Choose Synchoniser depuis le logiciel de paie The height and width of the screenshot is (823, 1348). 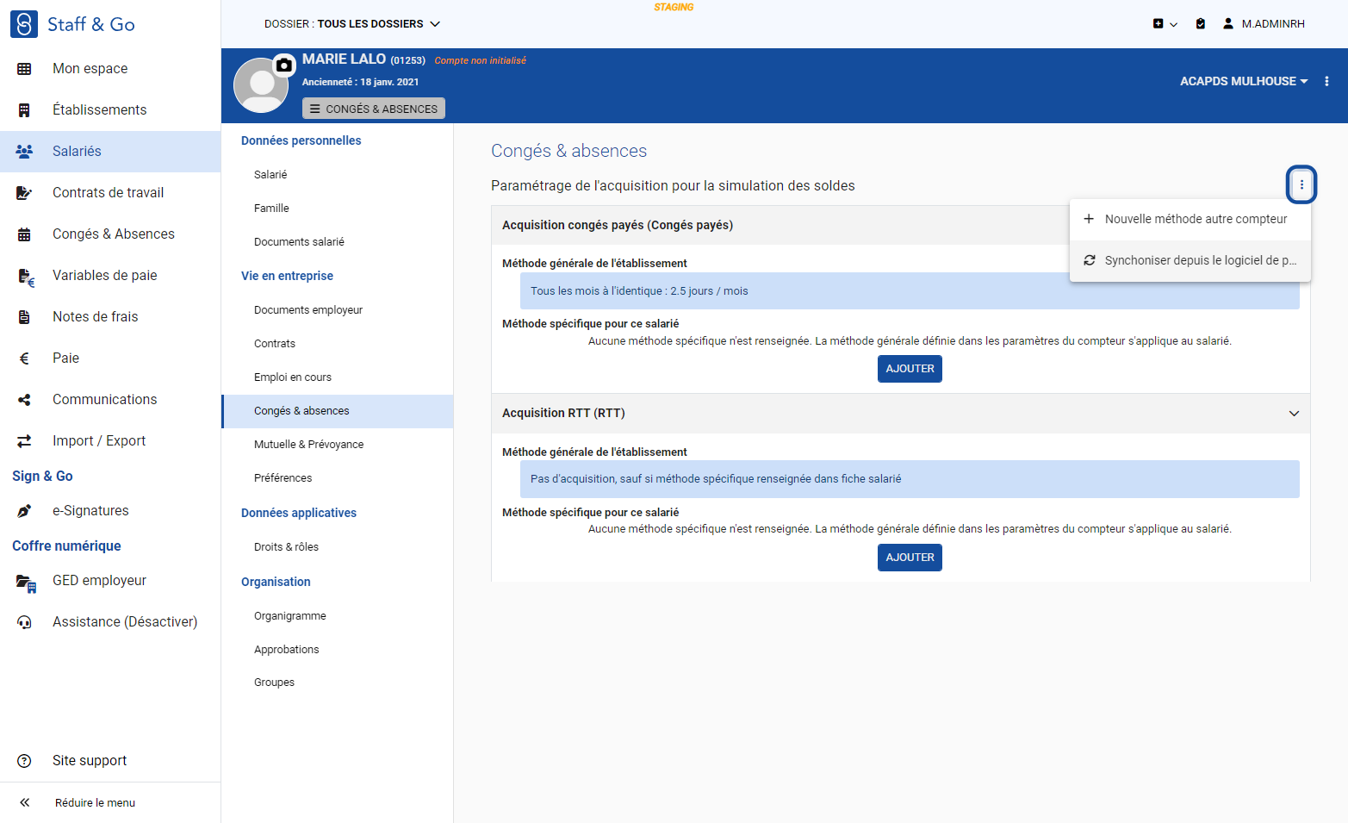pos(1190,260)
